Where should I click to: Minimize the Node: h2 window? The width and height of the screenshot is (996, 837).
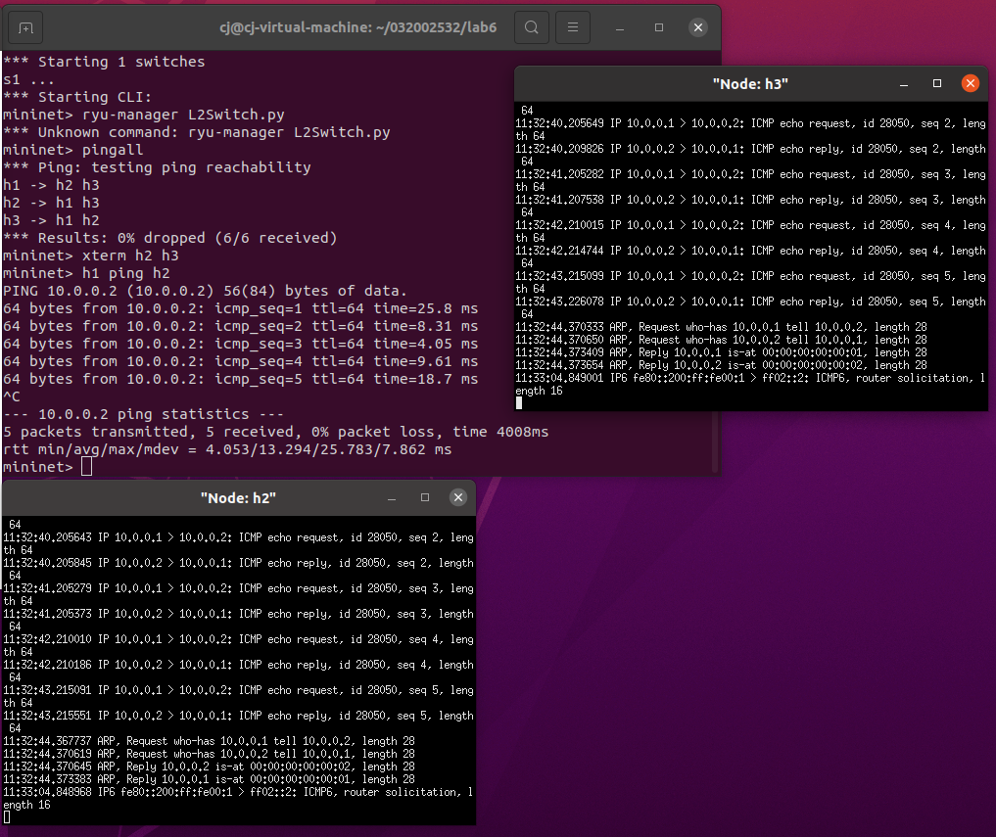(392, 498)
